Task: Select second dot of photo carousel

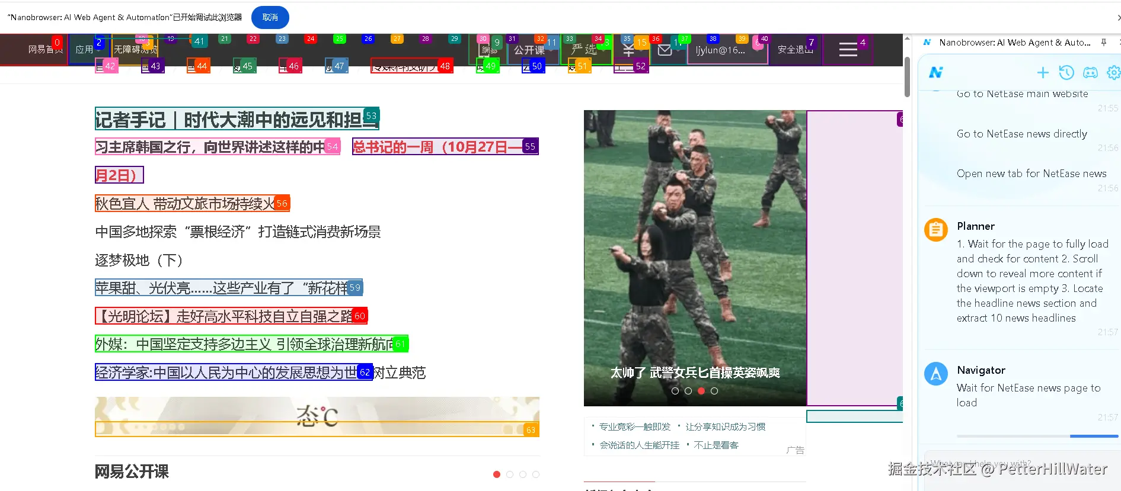Action: point(688,391)
